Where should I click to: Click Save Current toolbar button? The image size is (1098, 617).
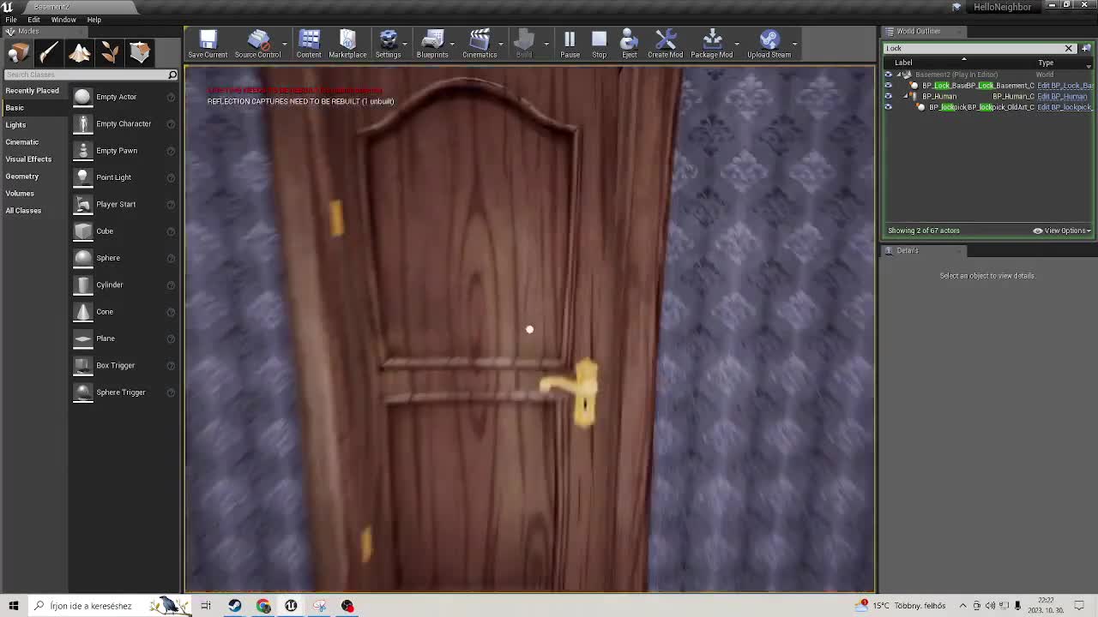208,44
